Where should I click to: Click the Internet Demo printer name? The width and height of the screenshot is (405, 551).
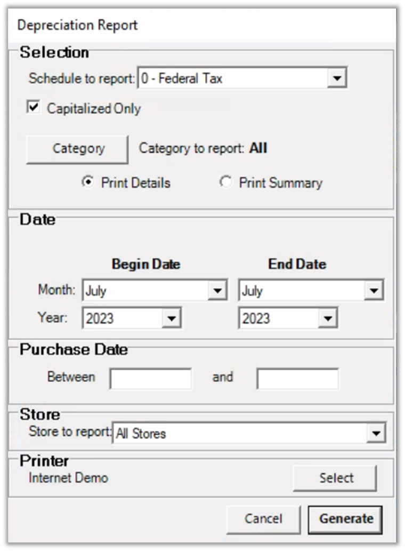click(x=68, y=477)
